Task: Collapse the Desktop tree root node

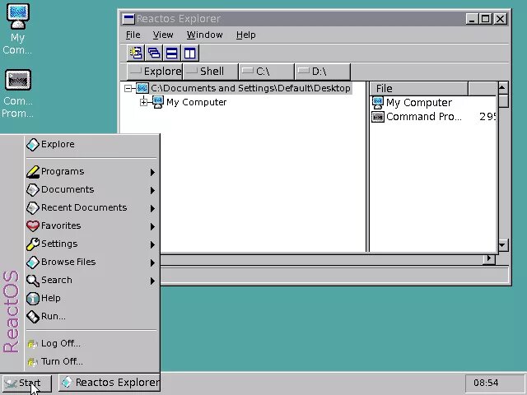Action: pos(128,89)
